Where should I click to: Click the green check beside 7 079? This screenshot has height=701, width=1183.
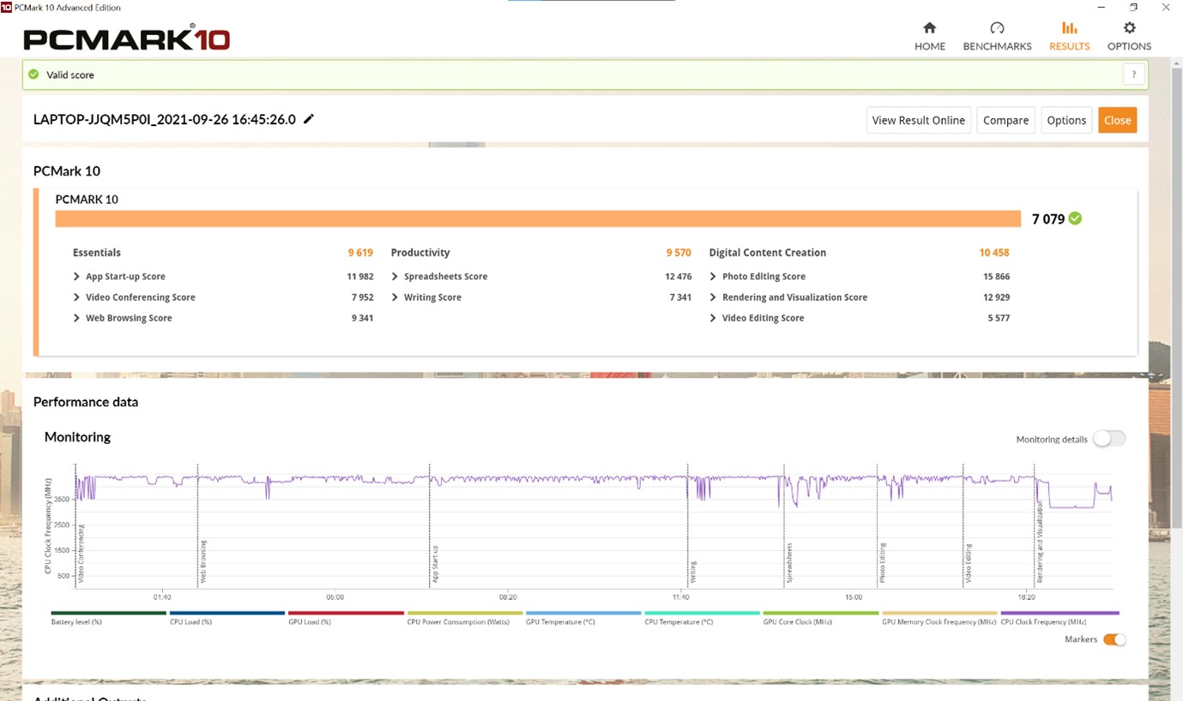1076,219
